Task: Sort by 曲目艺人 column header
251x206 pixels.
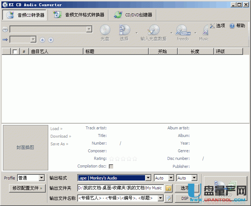Action: click(56, 52)
